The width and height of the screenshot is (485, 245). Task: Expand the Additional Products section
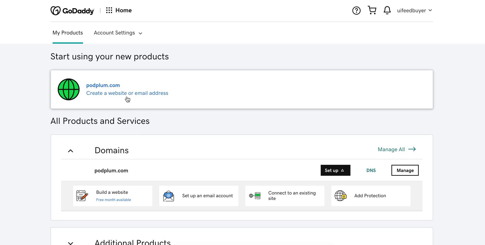click(70, 243)
